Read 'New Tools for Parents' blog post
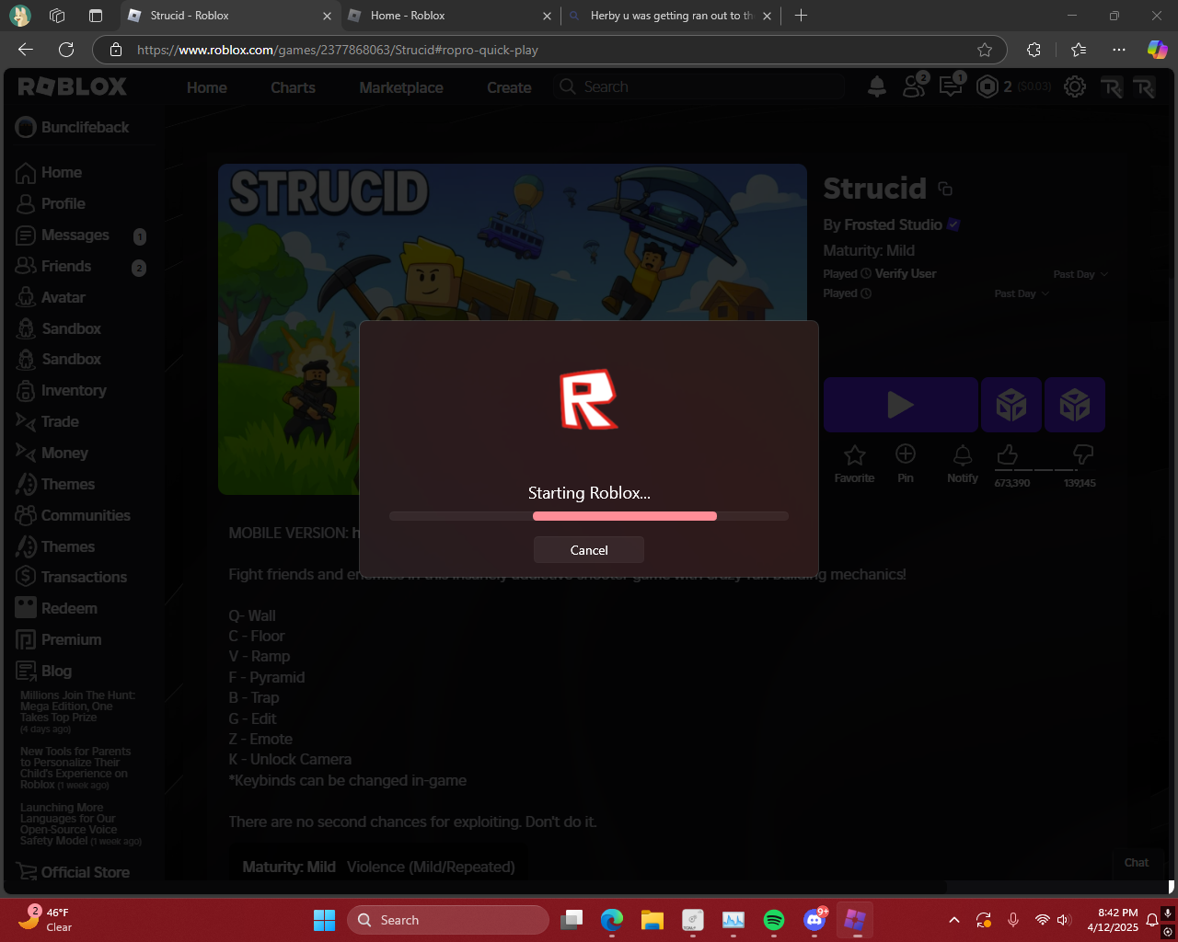 point(75,768)
